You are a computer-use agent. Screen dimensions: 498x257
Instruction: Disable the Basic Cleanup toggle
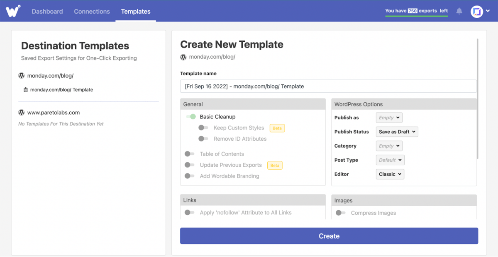(191, 117)
